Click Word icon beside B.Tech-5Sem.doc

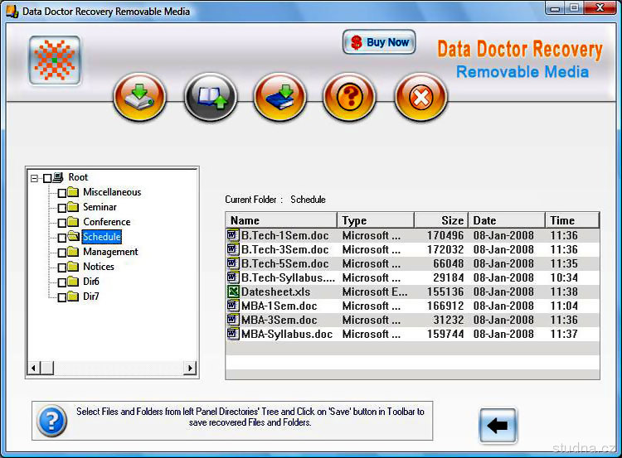pyautogui.click(x=233, y=263)
